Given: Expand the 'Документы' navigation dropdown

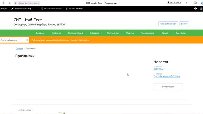Looking at the screenshot, I should pos(114,33).
